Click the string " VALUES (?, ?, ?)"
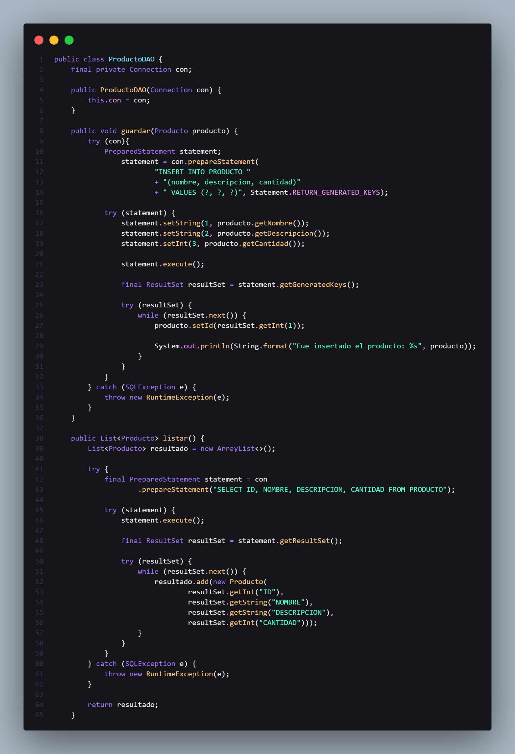515x754 pixels. tap(203, 192)
